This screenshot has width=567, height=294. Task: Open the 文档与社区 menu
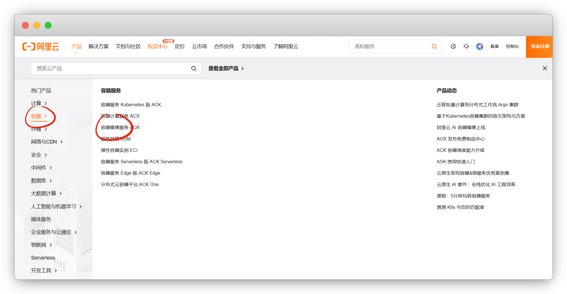tap(128, 46)
